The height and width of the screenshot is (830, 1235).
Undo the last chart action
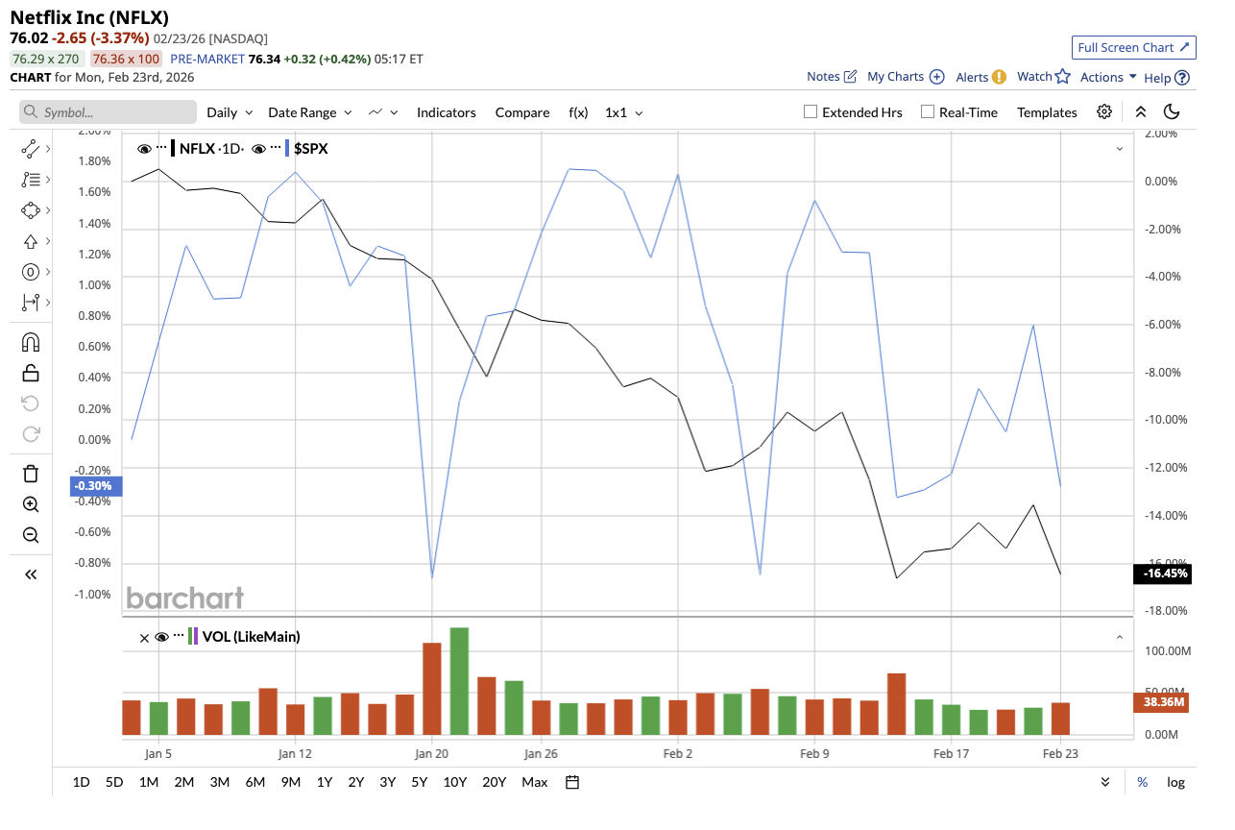coord(30,403)
